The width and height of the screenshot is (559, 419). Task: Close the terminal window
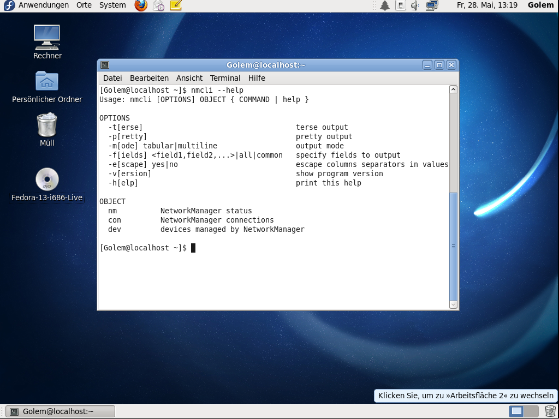pos(451,65)
